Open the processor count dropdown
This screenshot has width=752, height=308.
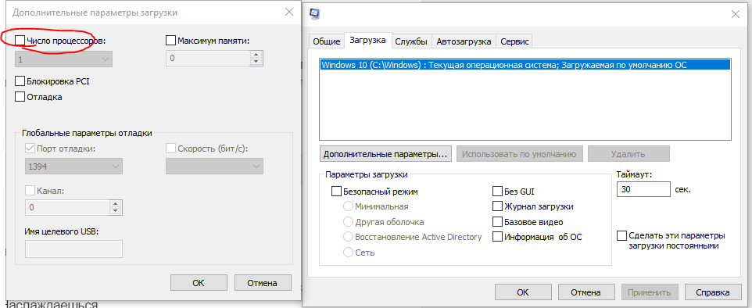point(64,59)
